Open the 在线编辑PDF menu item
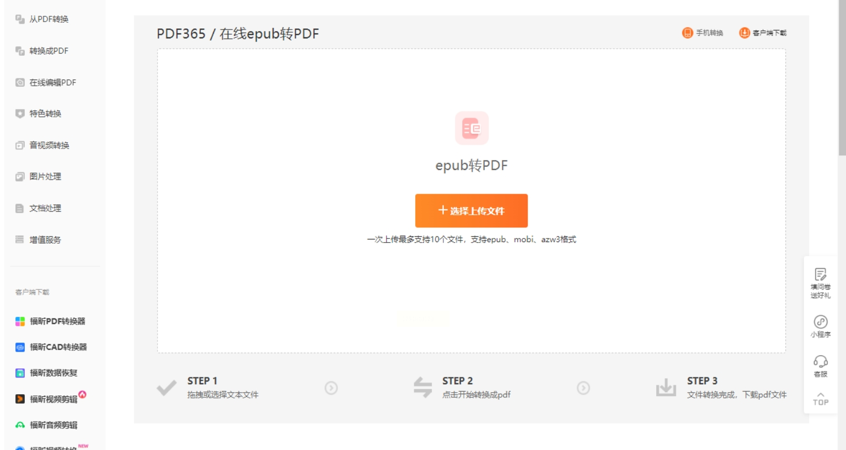This screenshot has height=450, width=846. (x=46, y=82)
